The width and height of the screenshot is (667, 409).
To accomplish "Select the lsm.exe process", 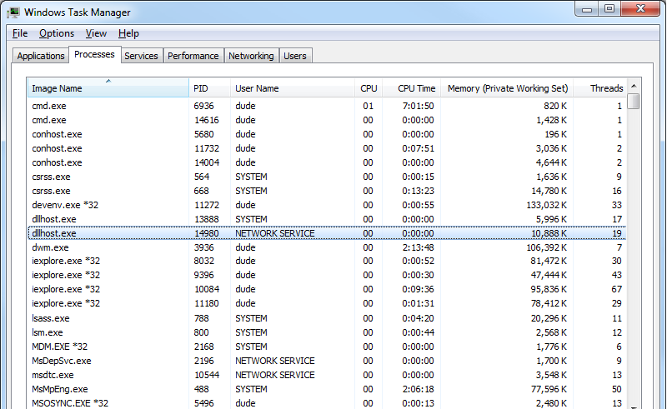I will 327,332.
